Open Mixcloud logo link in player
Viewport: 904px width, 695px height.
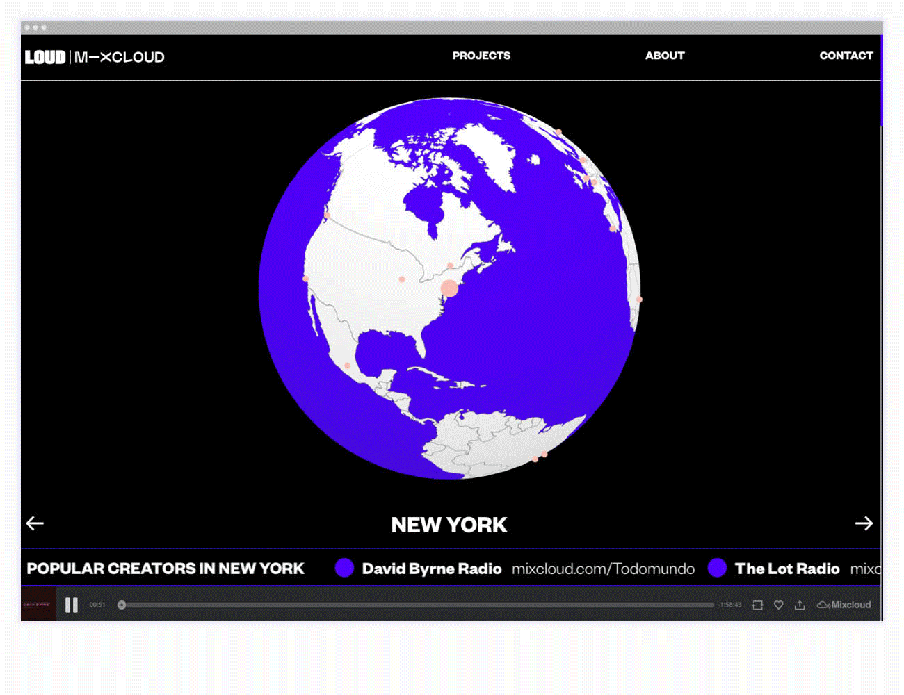[844, 605]
